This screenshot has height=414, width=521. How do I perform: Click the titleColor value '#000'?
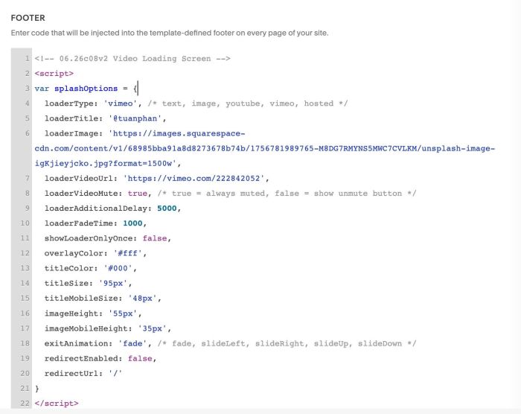(118, 268)
